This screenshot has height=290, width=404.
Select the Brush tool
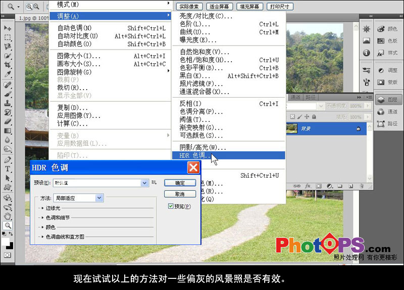tap(8, 94)
